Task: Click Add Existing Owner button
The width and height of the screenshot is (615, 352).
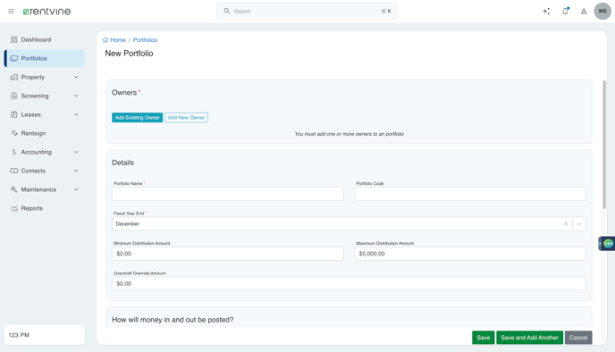Action: pyautogui.click(x=138, y=118)
